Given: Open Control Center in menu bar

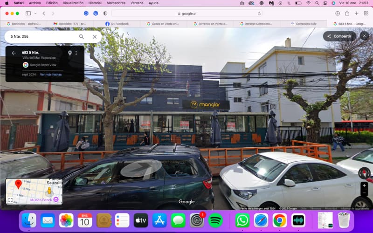Looking at the screenshot, I should pos(325,3).
